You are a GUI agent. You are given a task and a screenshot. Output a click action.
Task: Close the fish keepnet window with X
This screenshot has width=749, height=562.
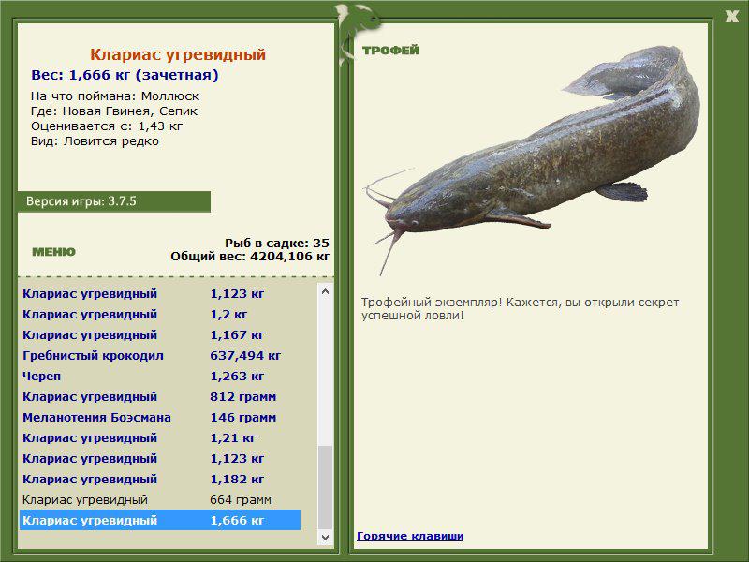pos(731,17)
